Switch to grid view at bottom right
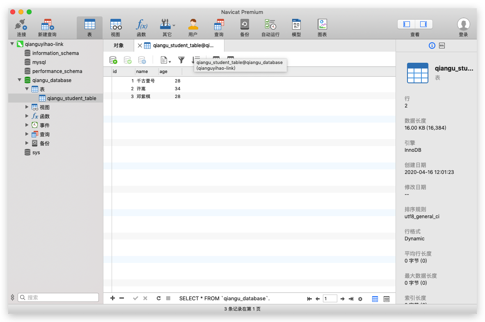 point(375,299)
